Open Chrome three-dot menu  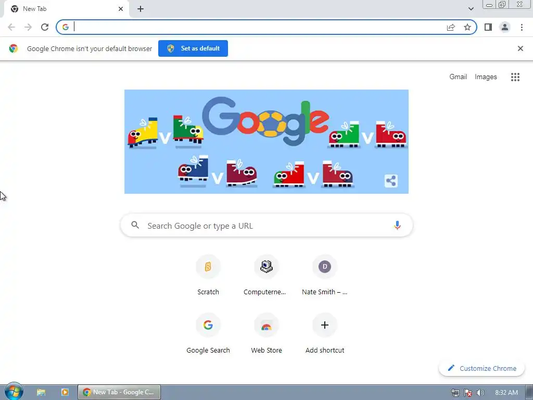click(522, 27)
